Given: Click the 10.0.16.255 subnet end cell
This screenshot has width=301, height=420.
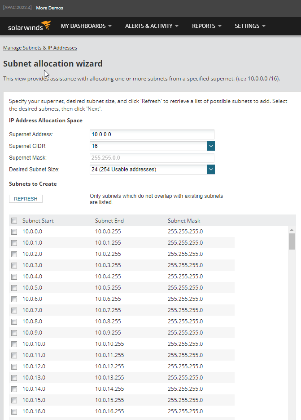Looking at the screenshot, I should [x=109, y=411].
